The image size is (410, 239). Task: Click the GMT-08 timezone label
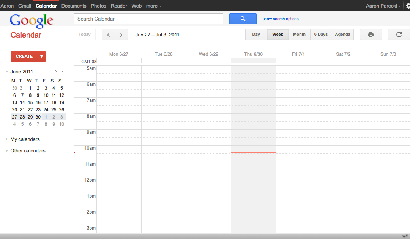click(88, 62)
